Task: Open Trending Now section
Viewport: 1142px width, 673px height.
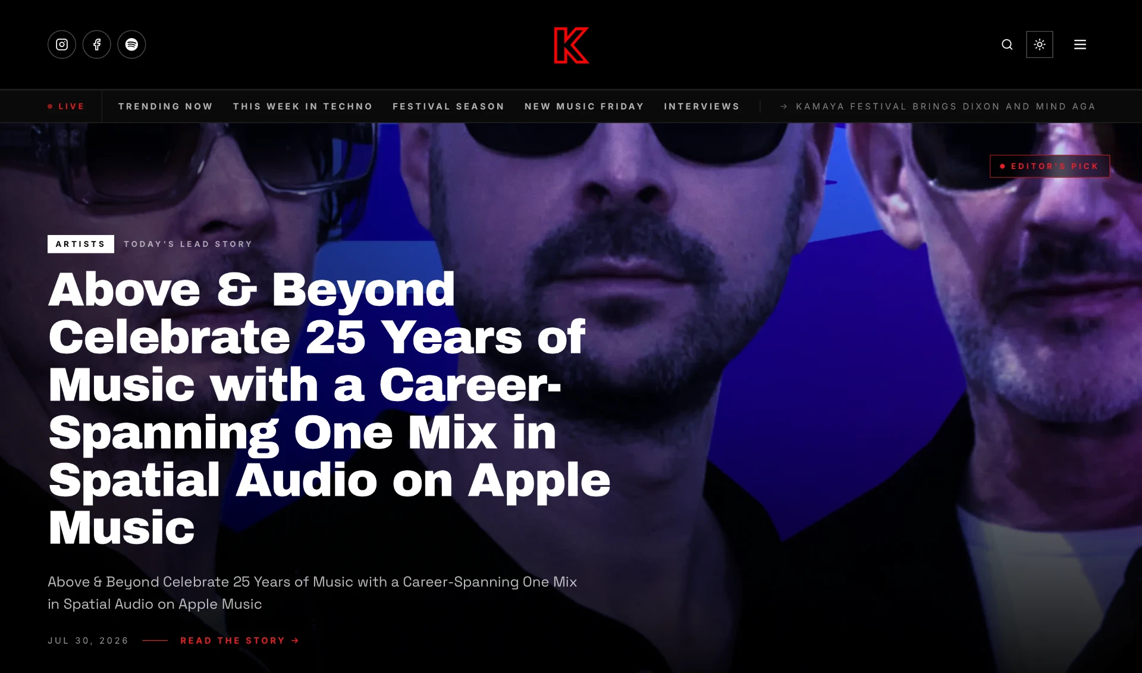Action: [165, 107]
